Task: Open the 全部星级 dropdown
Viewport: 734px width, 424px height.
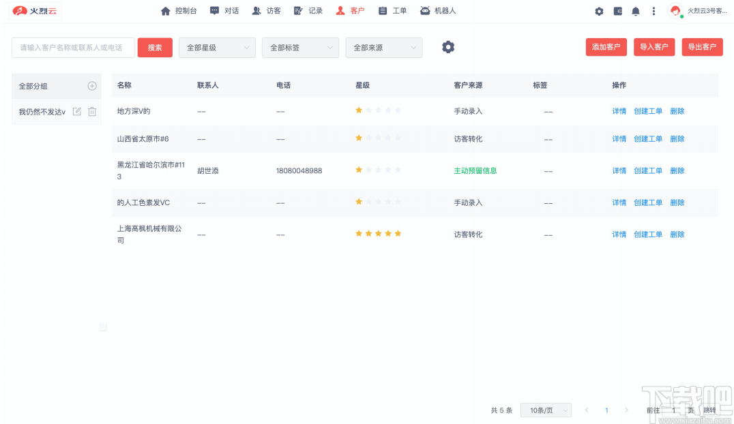Action: point(217,48)
